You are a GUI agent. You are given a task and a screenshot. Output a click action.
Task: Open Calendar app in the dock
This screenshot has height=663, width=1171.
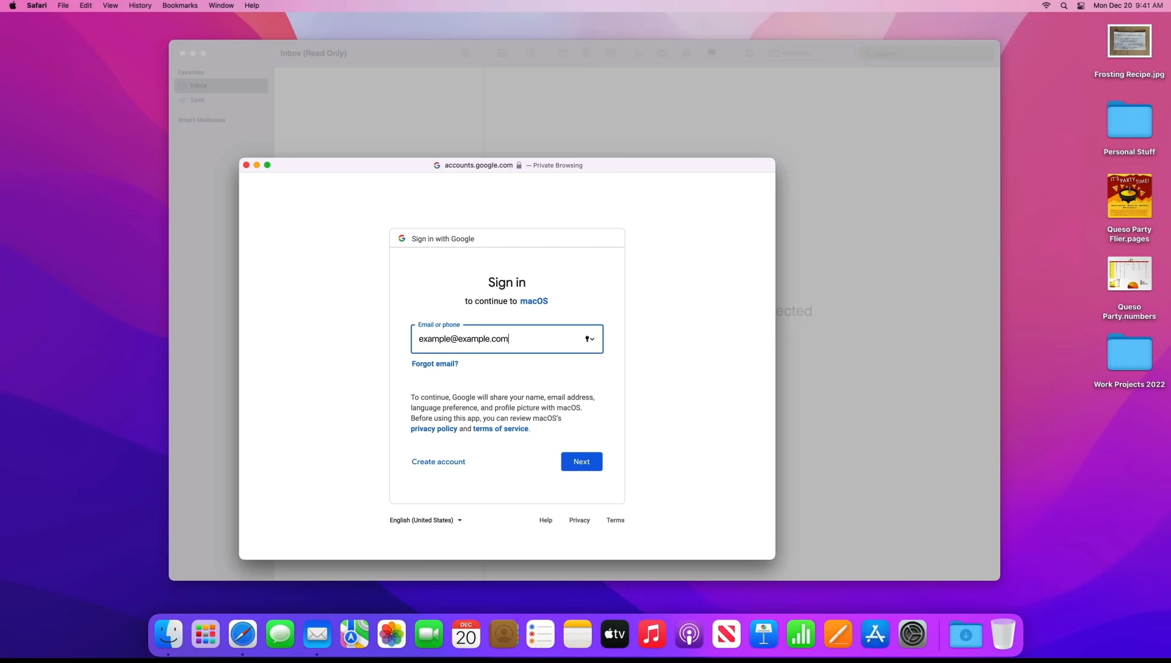pos(466,634)
